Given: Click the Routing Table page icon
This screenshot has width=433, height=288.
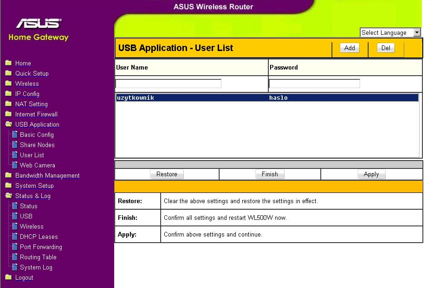Looking at the screenshot, I should pos(15,257).
